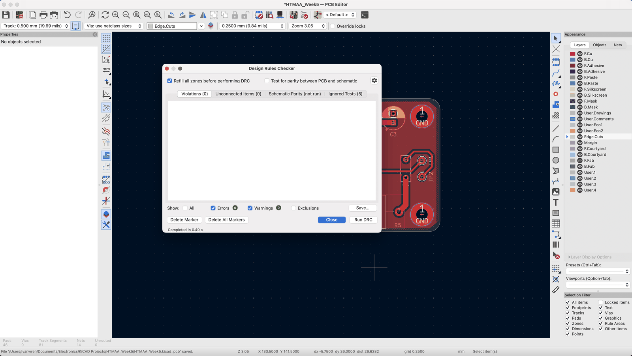The width and height of the screenshot is (632, 356).
Task: Select the Add Text tool
Action: pos(556,202)
